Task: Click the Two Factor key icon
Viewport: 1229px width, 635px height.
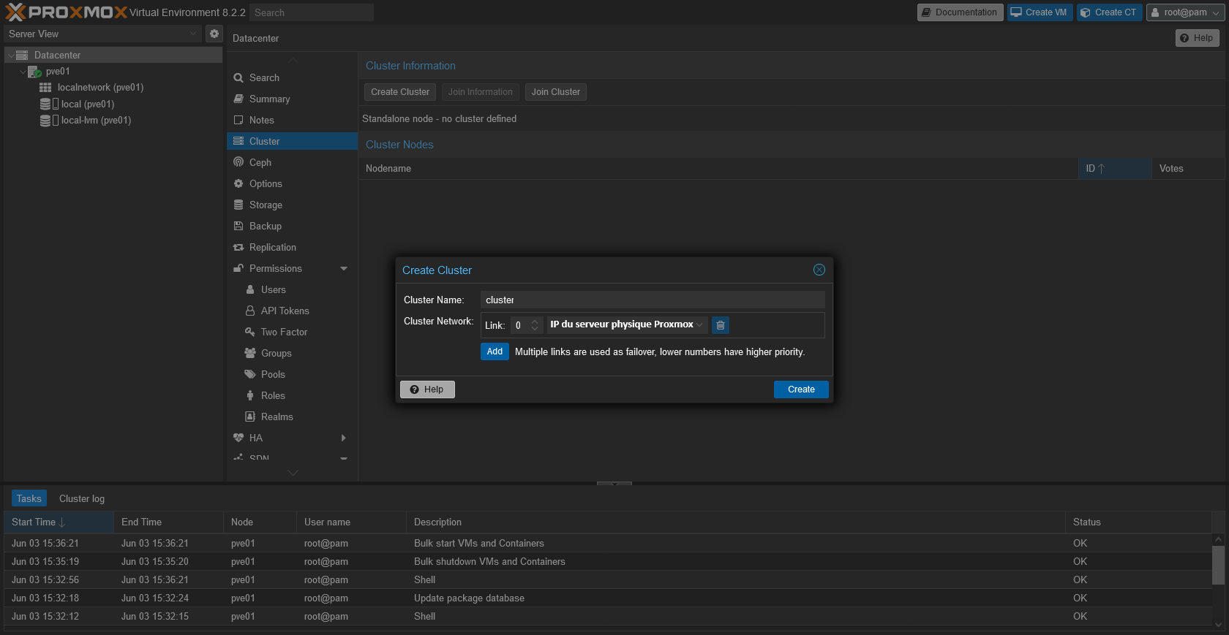Action: tap(250, 332)
